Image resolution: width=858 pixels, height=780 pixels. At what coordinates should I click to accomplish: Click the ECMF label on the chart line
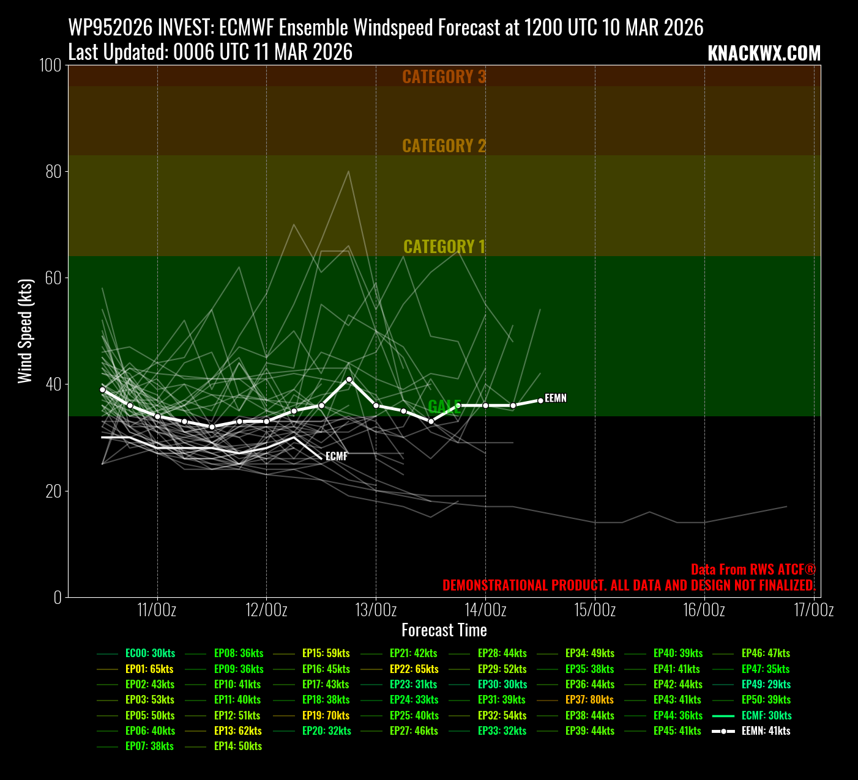click(337, 457)
